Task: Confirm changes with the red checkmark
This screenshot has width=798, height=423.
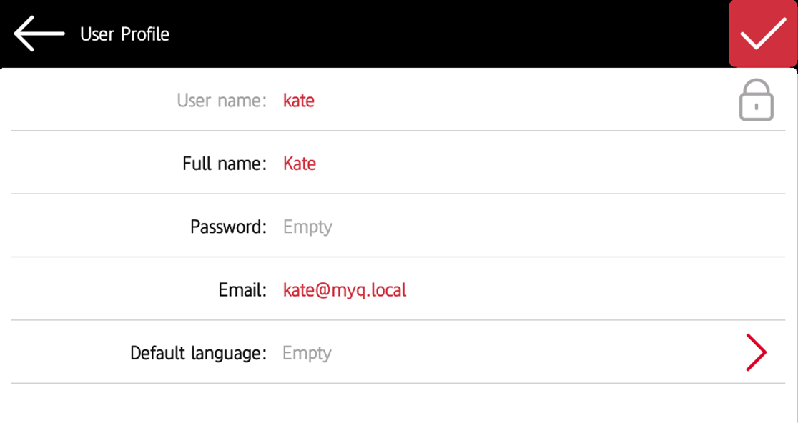Action: click(763, 34)
